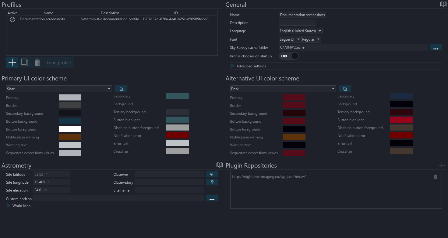Open the Dark alternative color scheme dropdown
The image size is (448, 238).
283,89
